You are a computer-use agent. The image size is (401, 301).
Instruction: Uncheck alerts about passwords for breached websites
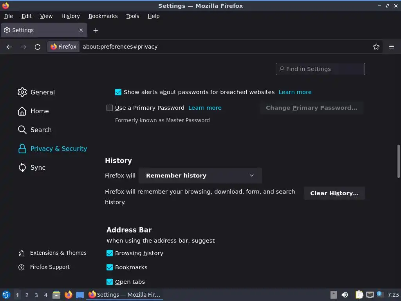pyautogui.click(x=118, y=92)
